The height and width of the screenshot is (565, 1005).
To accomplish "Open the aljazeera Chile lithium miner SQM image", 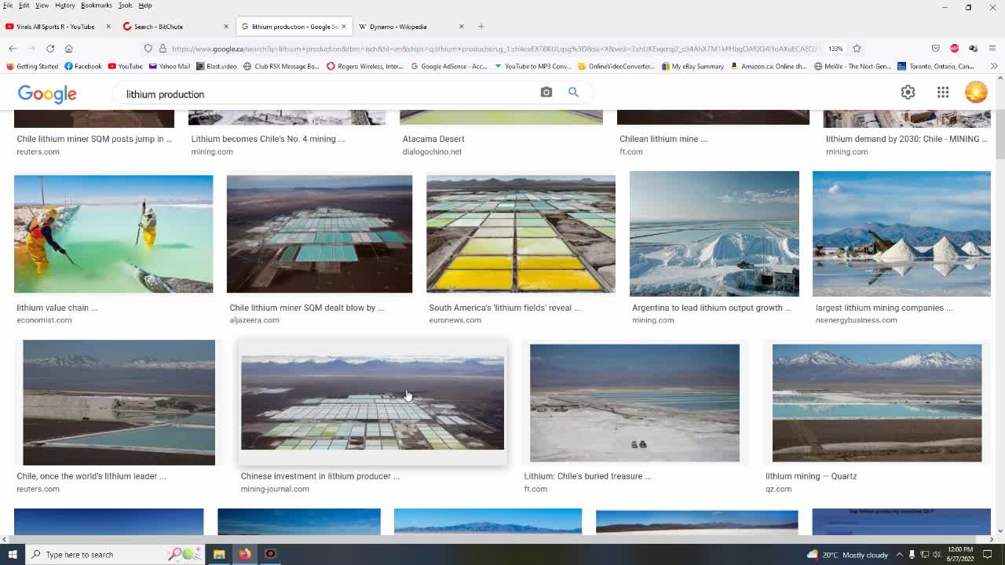I will point(320,234).
